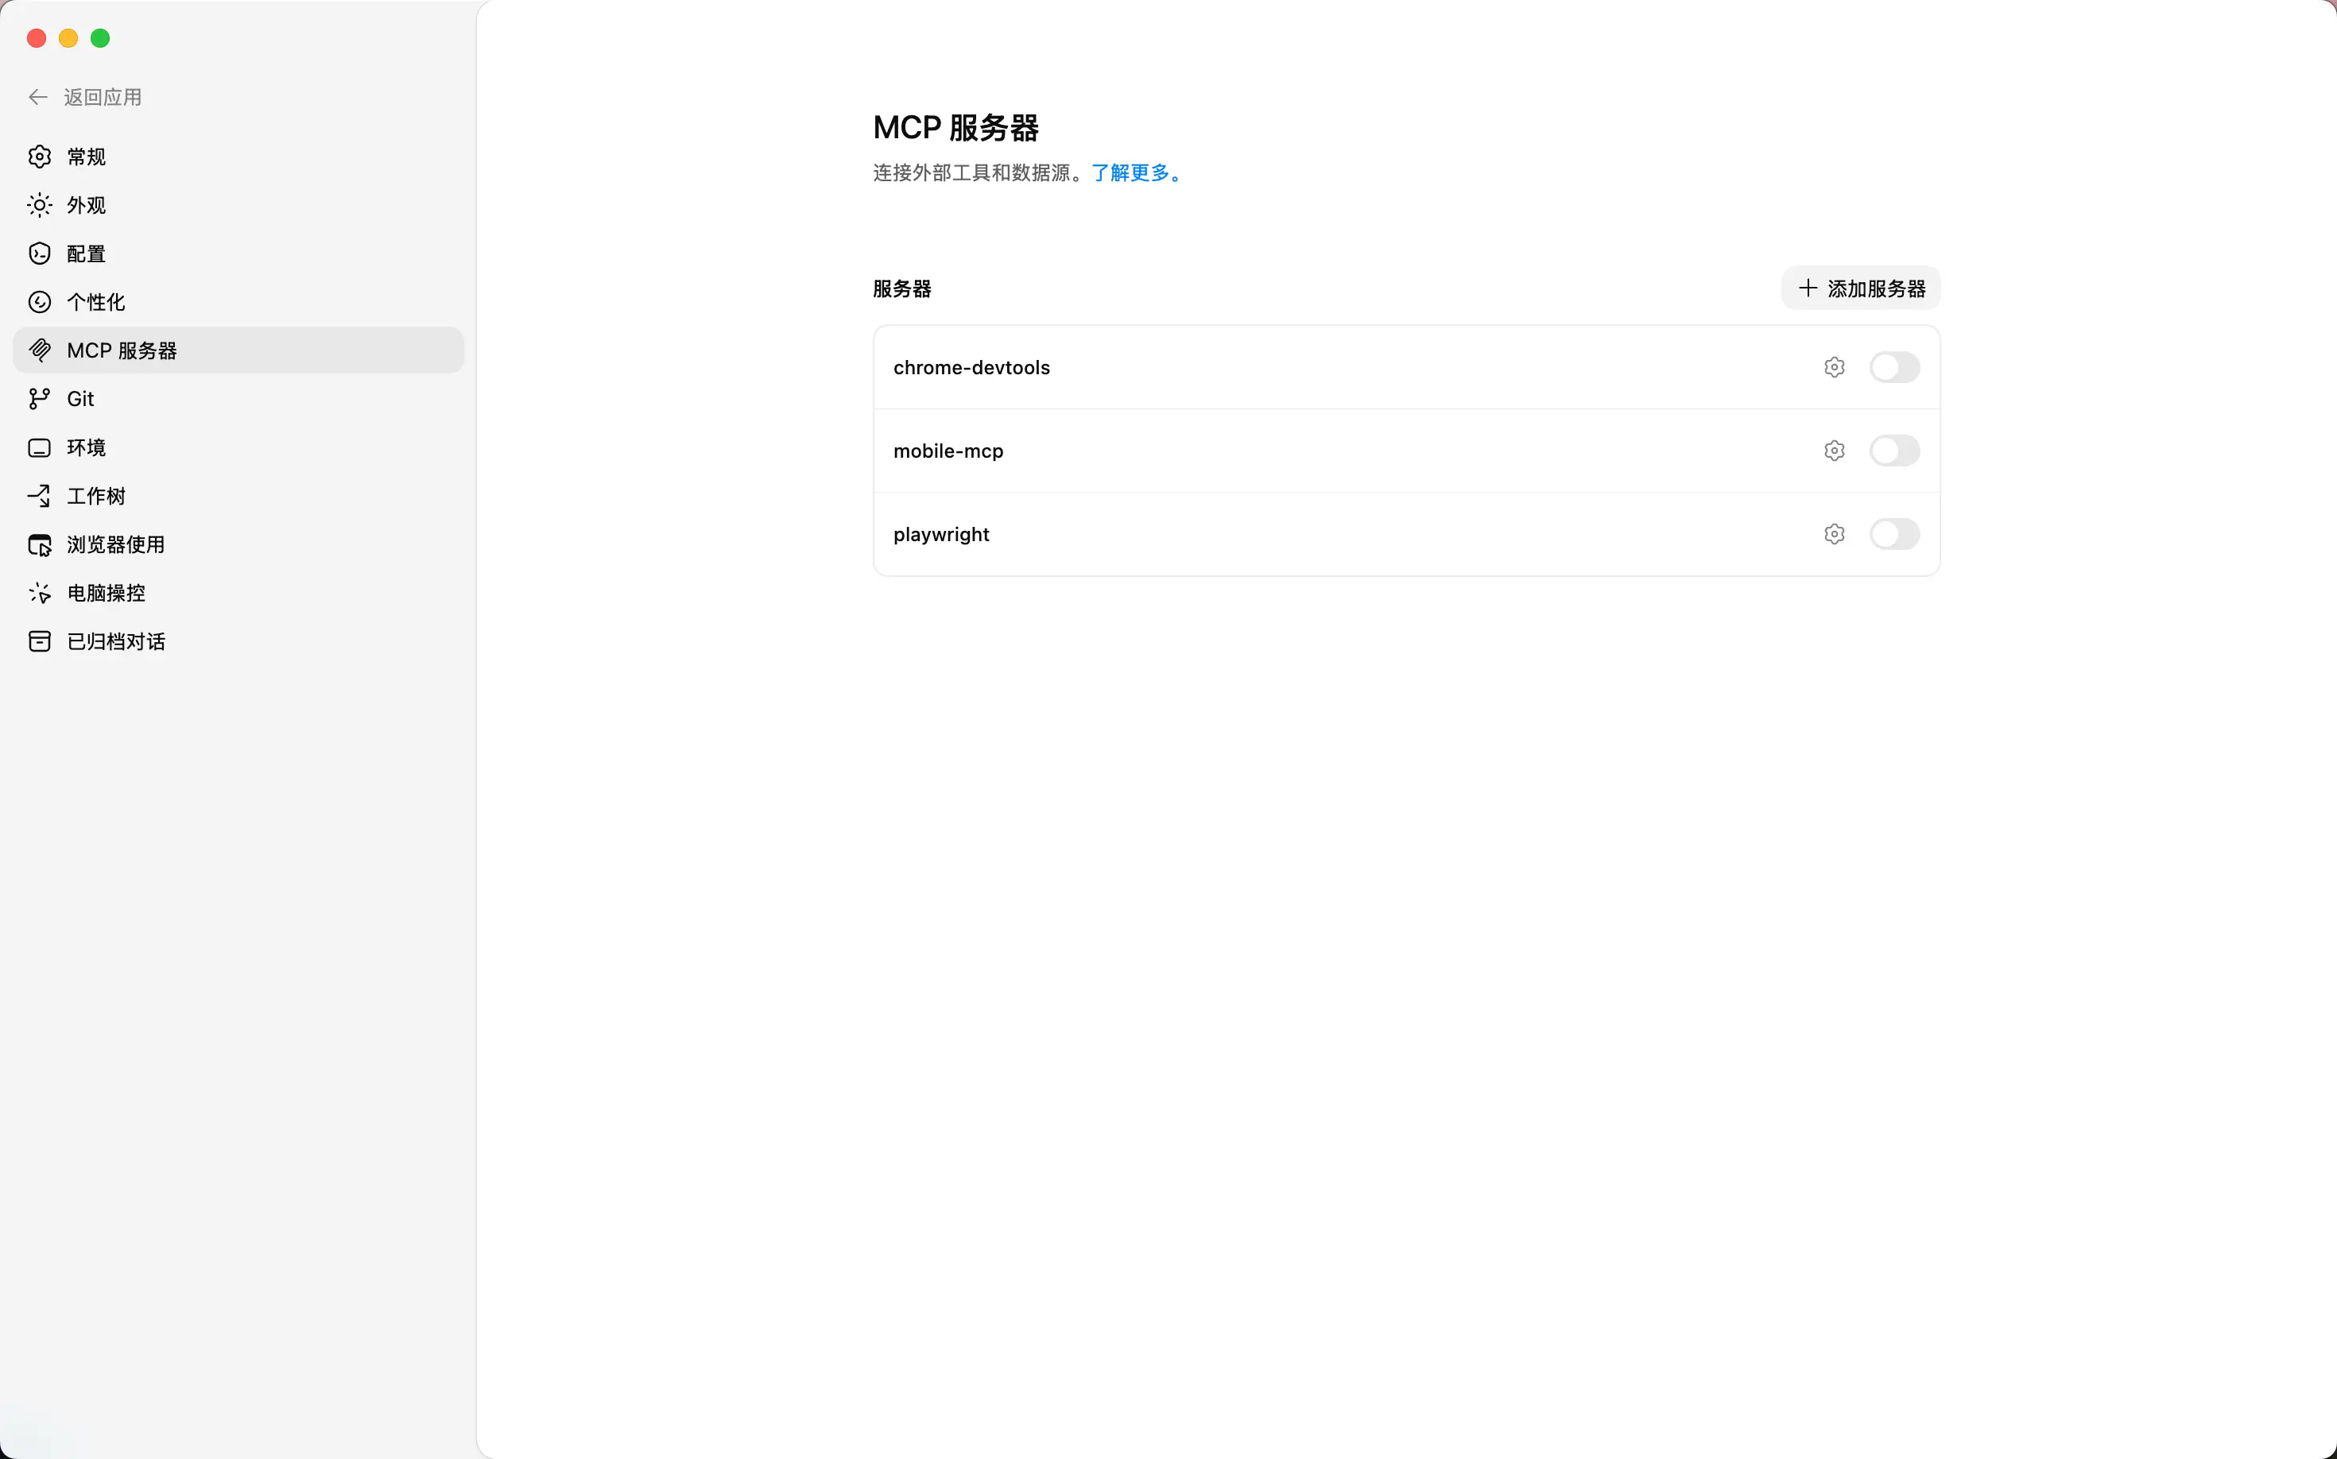Click the 已归档对话 archive box icon
The width and height of the screenshot is (2337, 1459).
(40, 640)
